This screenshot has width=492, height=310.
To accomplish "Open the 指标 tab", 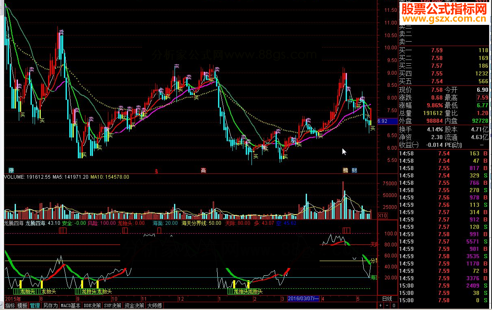I will [x=10, y=305].
